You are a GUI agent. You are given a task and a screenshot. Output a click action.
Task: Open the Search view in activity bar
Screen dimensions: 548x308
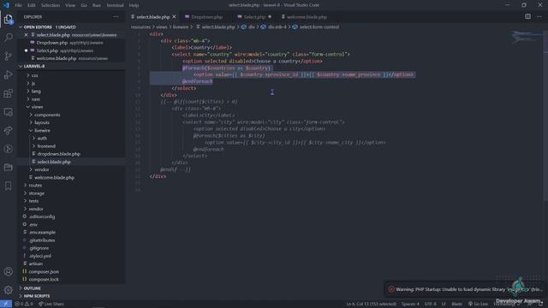(8, 37)
